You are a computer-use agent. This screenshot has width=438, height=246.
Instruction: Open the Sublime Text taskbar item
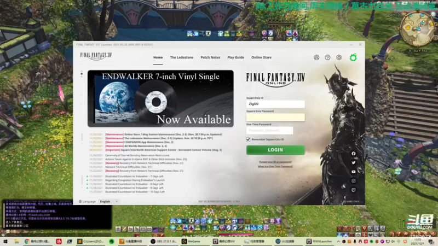point(90,241)
